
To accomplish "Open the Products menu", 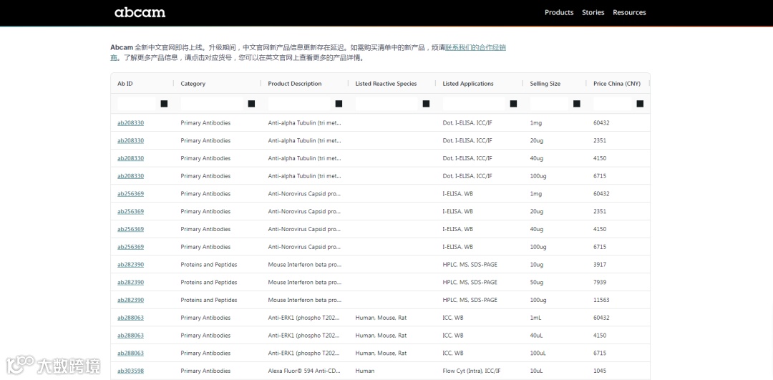I will pyautogui.click(x=559, y=12).
